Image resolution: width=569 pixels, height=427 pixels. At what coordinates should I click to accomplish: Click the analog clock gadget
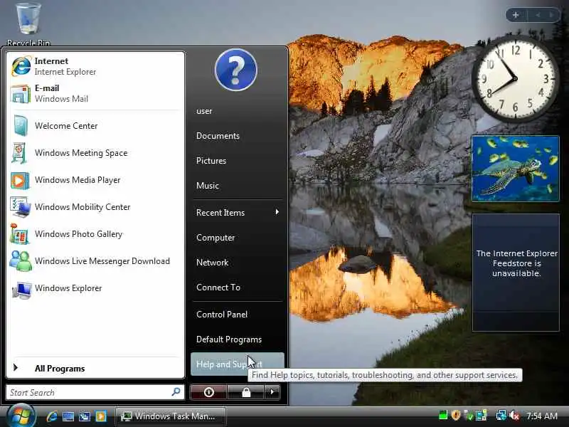tap(515, 79)
